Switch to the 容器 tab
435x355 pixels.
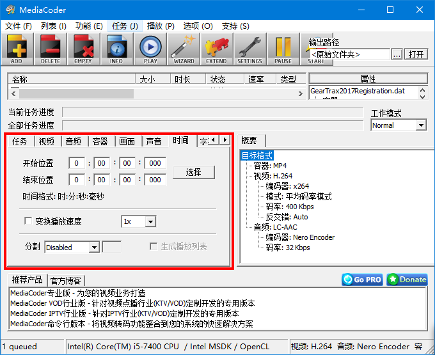pos(100,141)
